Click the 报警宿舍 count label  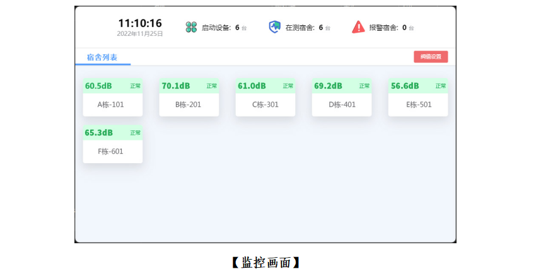(x=384, y=28)
